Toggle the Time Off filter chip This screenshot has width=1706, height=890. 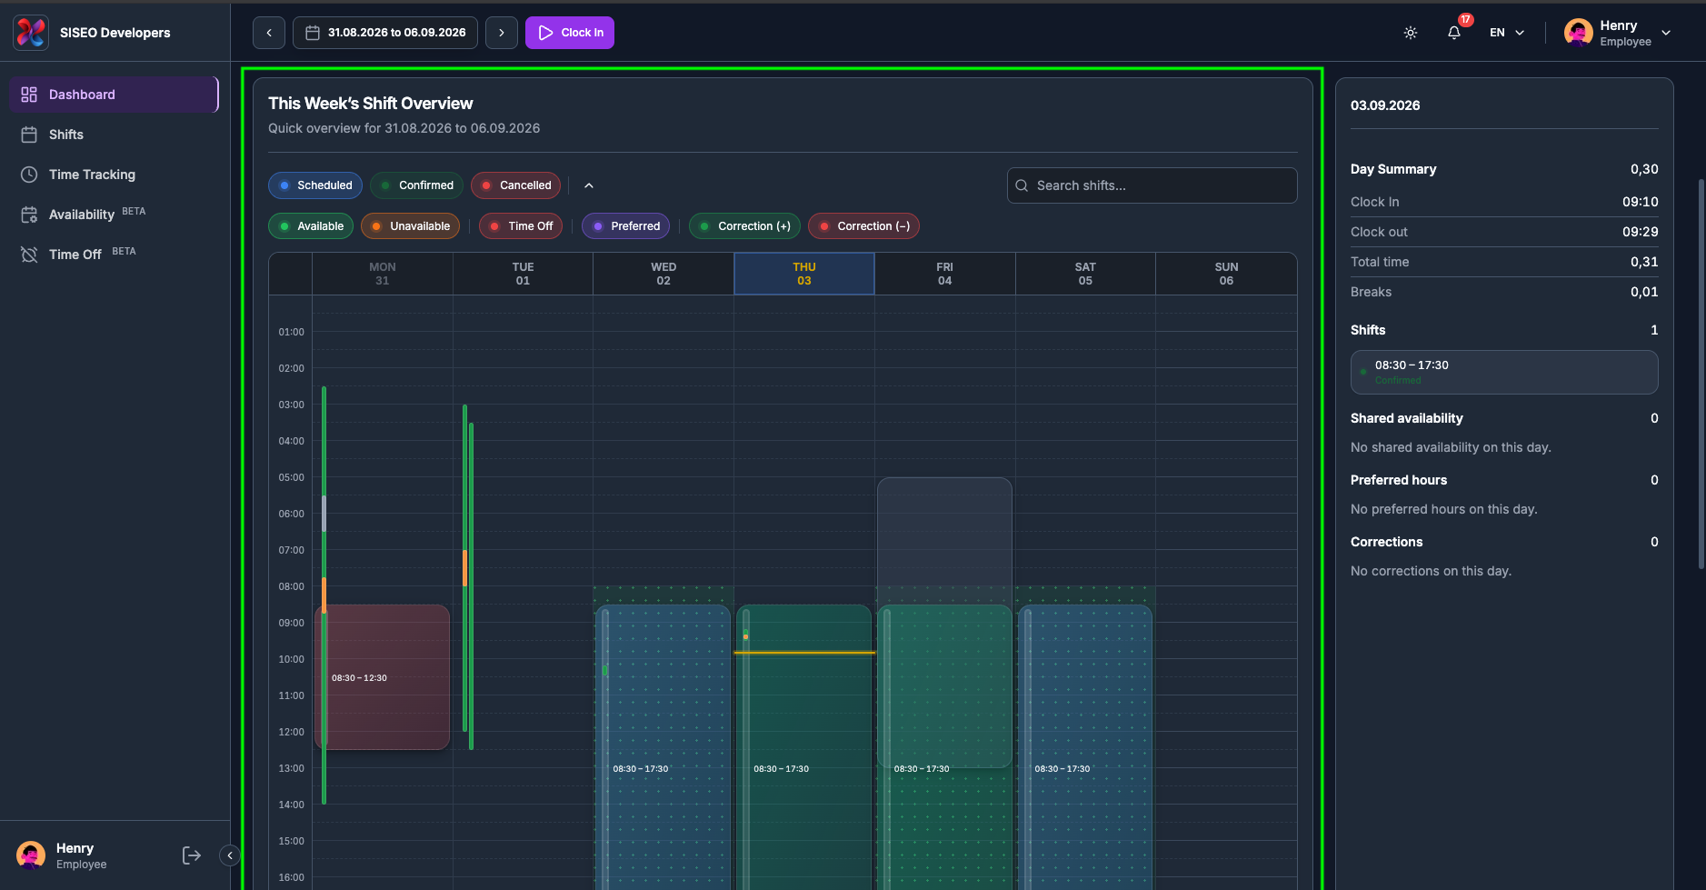coord(521,226)
